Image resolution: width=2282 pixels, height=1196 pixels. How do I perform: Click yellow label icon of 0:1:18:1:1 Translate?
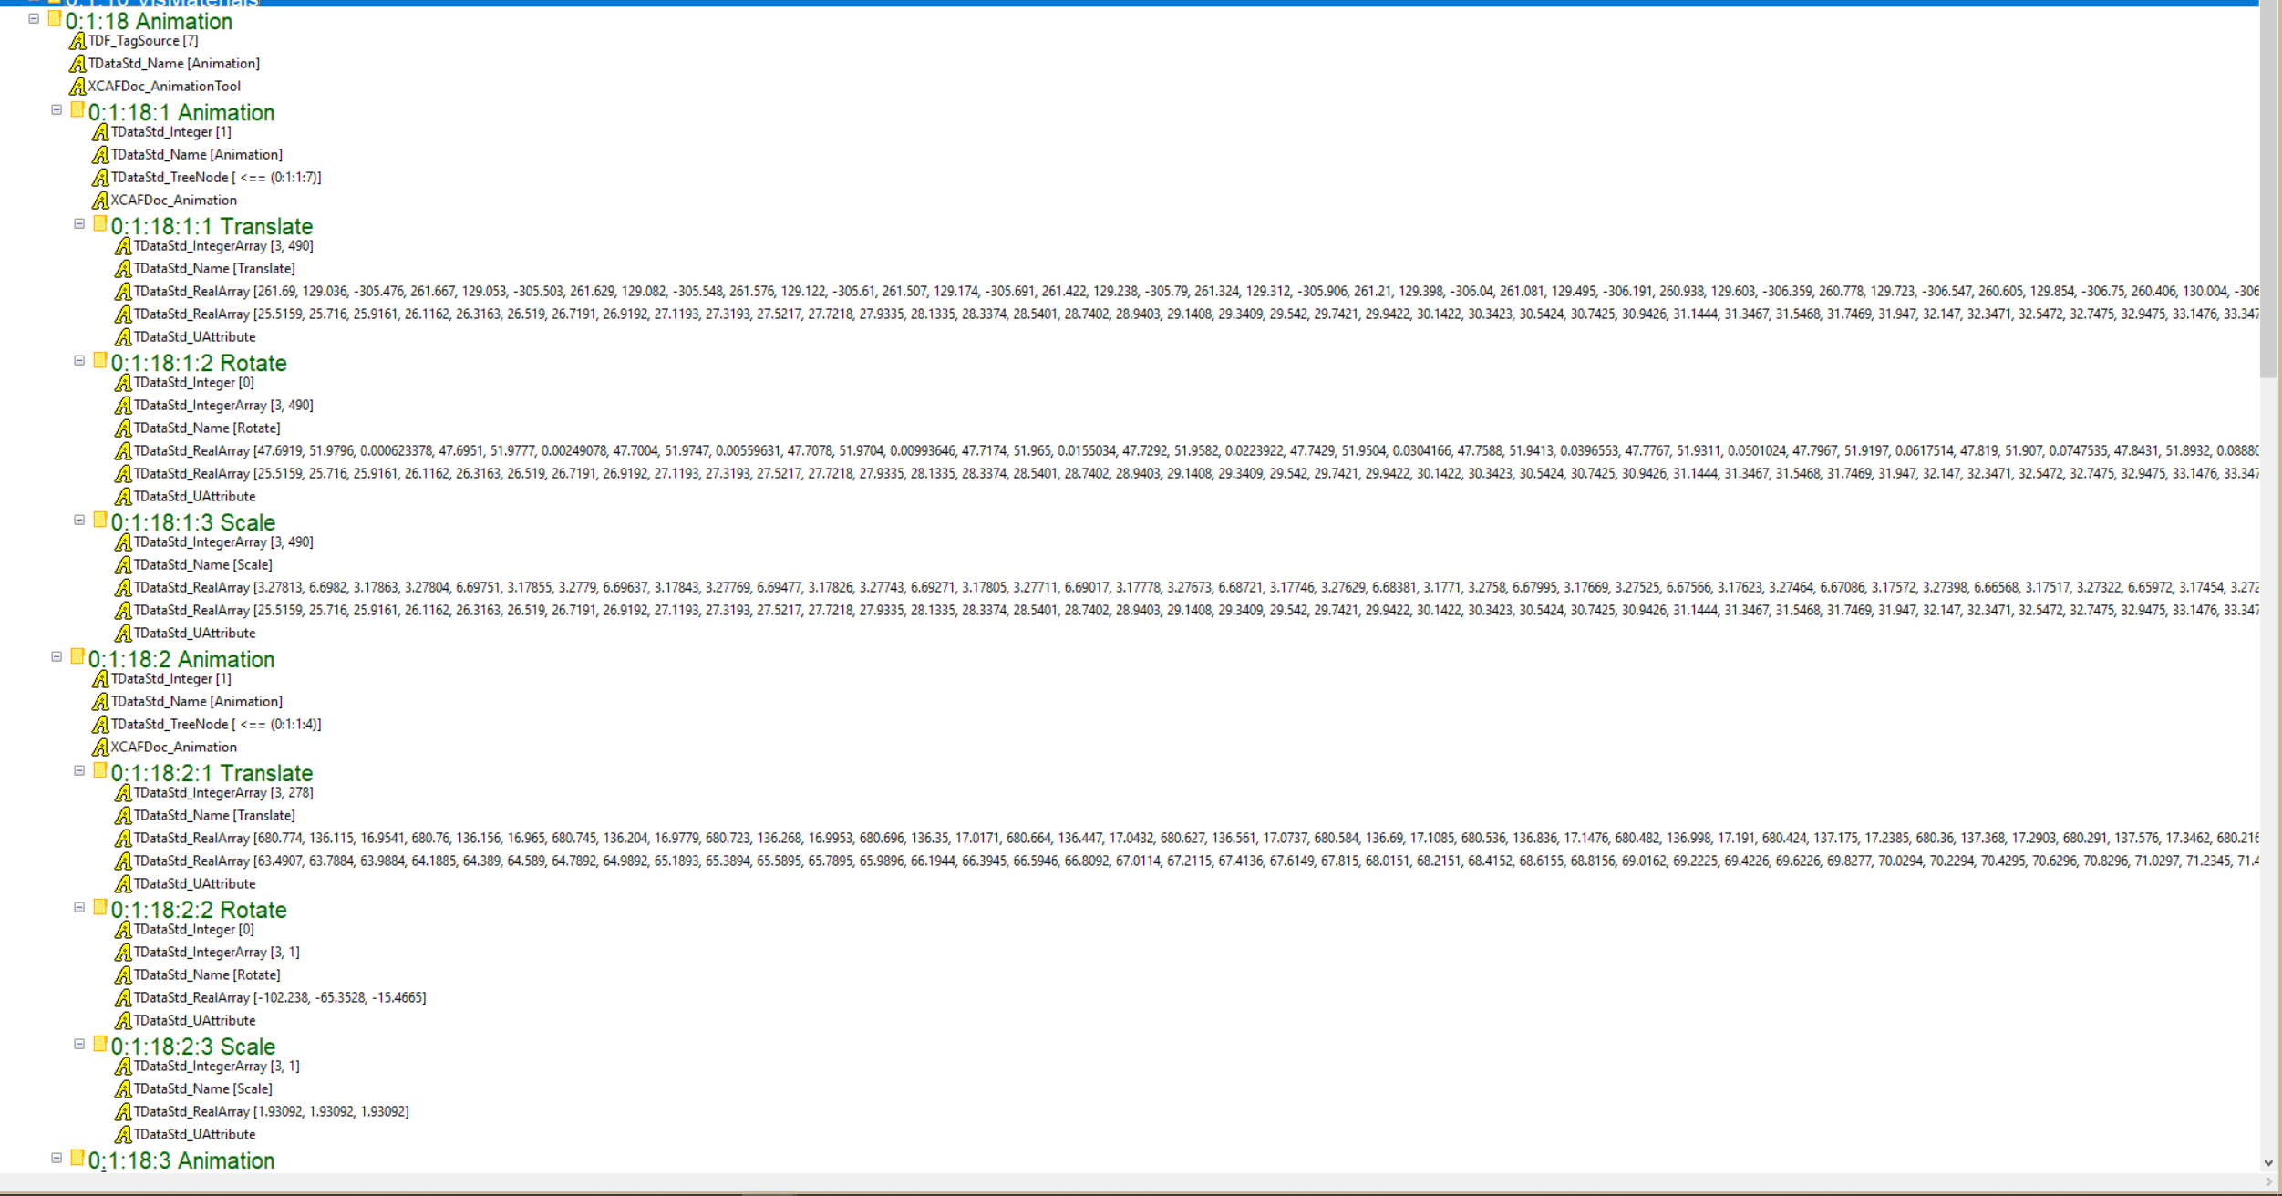(x=100, y=224)
